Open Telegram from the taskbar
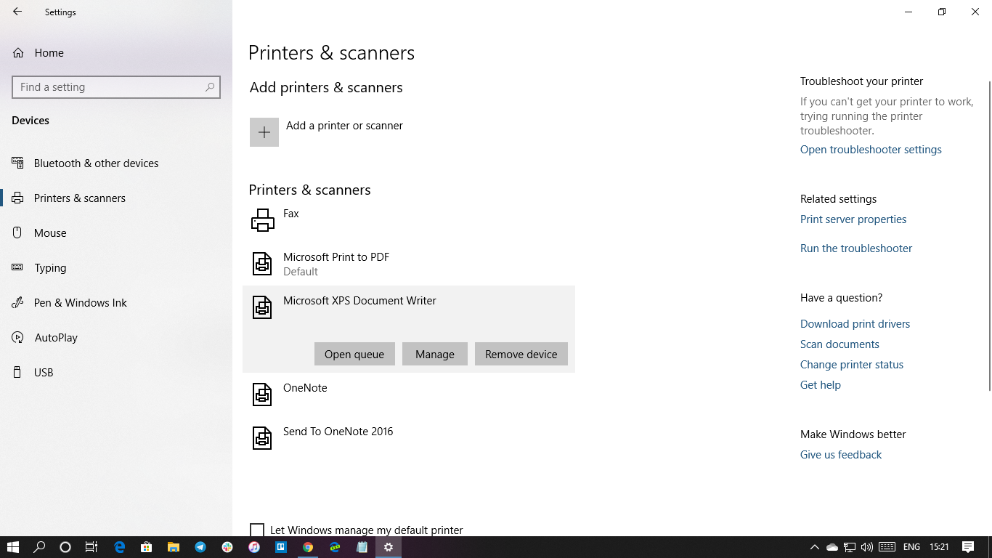The image size is (992, 558). pos(200,547)
